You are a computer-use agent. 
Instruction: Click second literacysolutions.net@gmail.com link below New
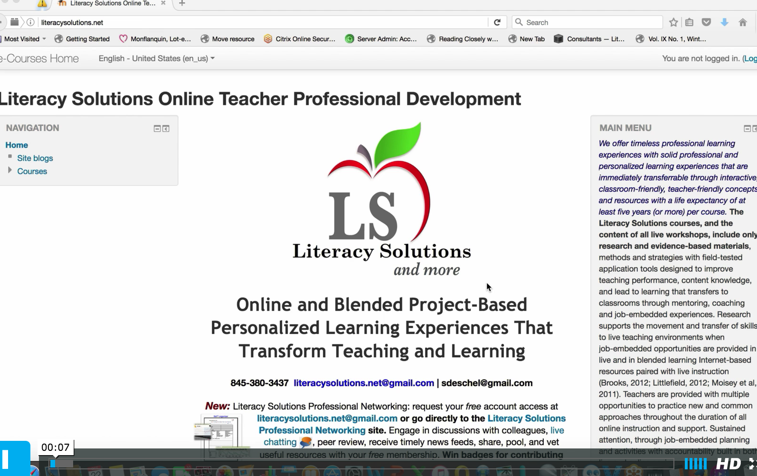coord(327,419)
